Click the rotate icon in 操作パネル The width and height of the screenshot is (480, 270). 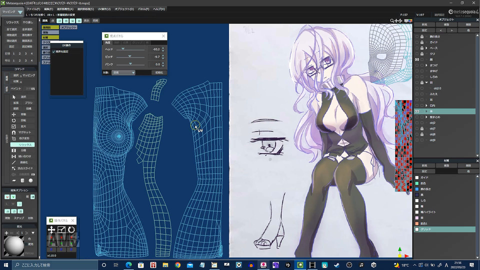71,229
